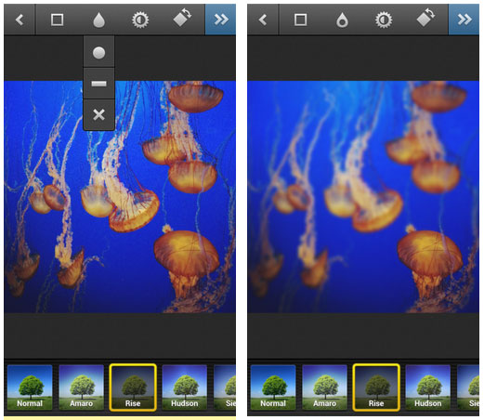Proceed with the next double-arrow in left screen
Viewport: 484px width, 420px height.
pos(220,20)
